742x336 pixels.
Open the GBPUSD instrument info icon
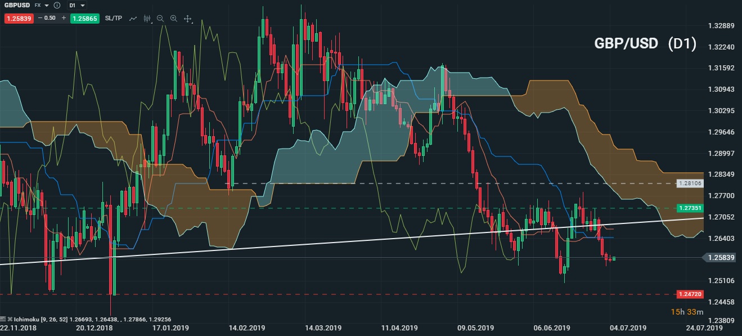[57, 5]
